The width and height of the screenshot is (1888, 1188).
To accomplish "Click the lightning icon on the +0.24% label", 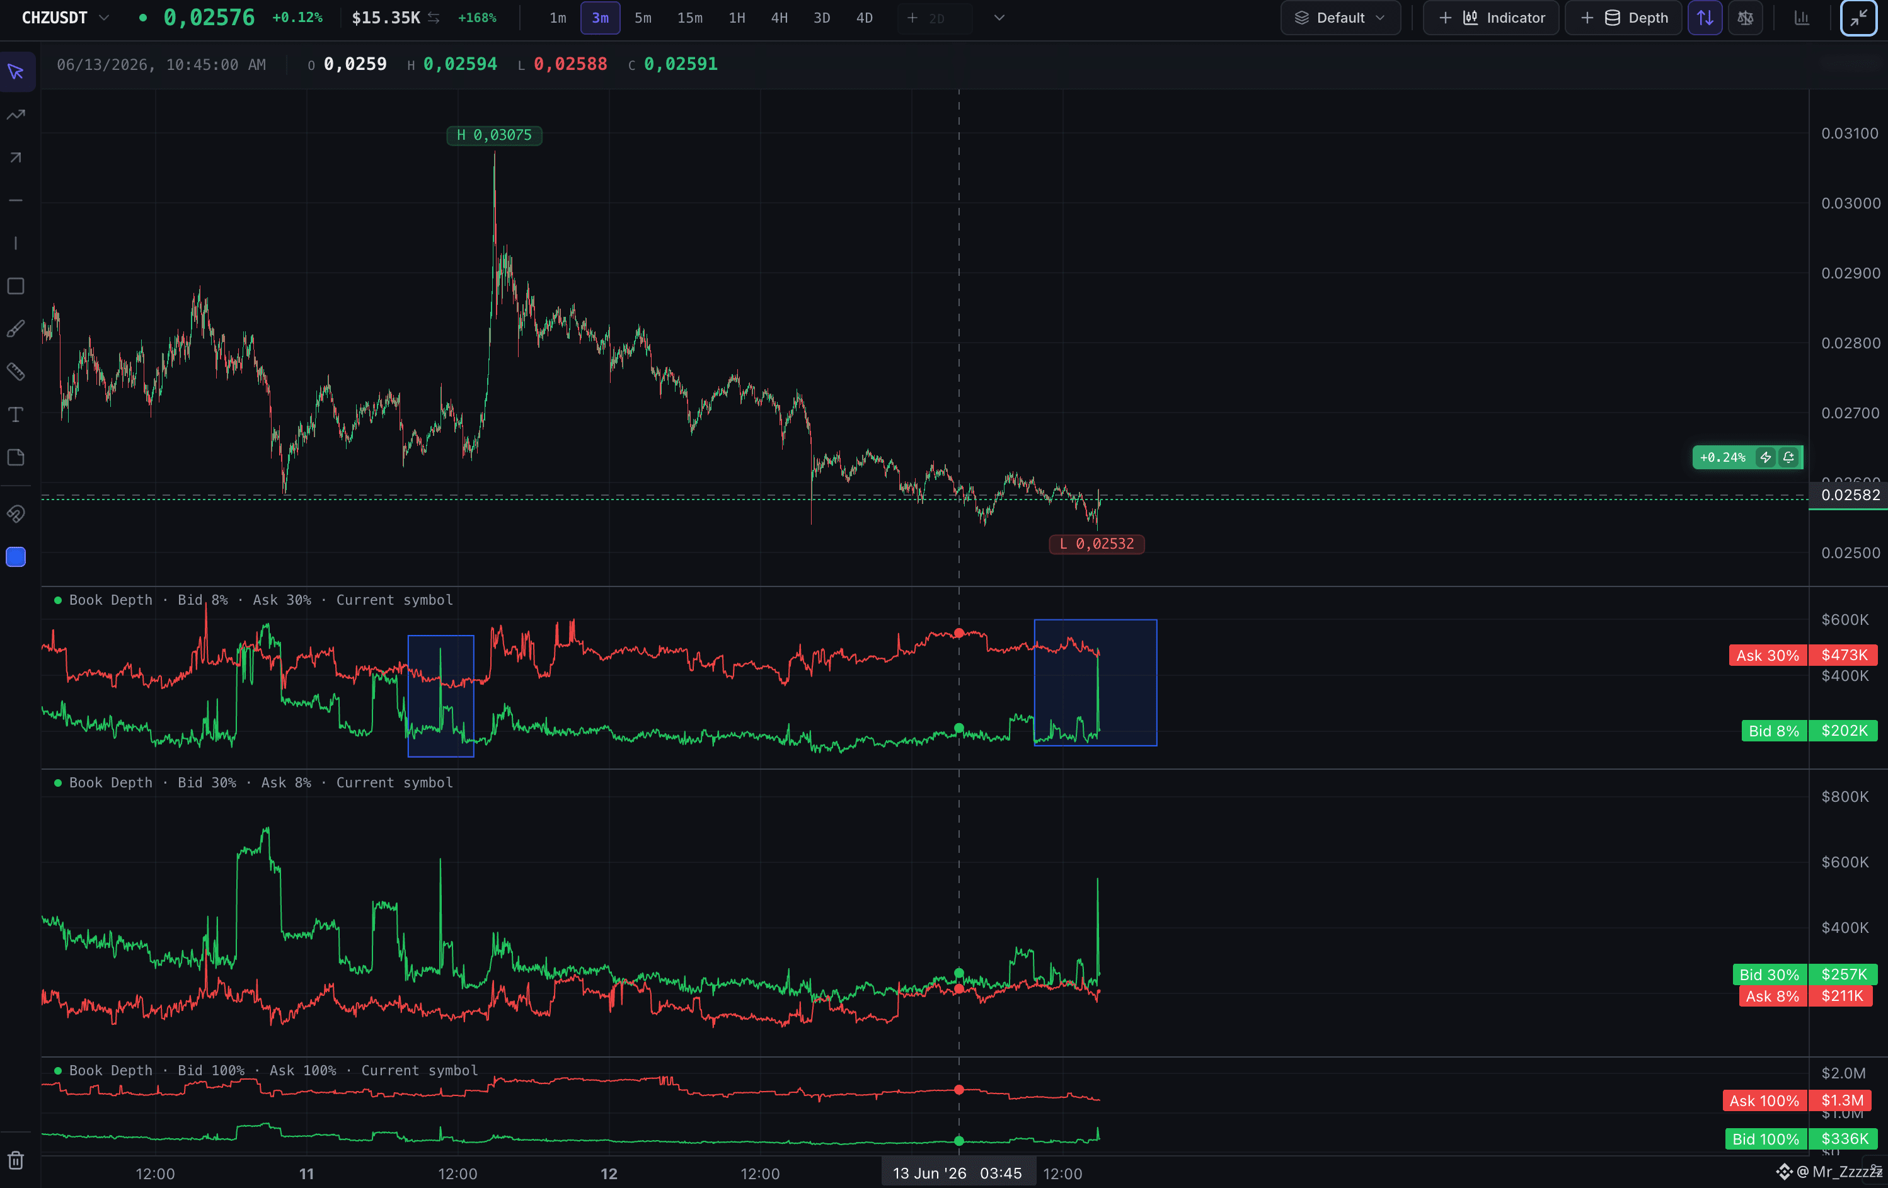I will (x=1766, y=458).
